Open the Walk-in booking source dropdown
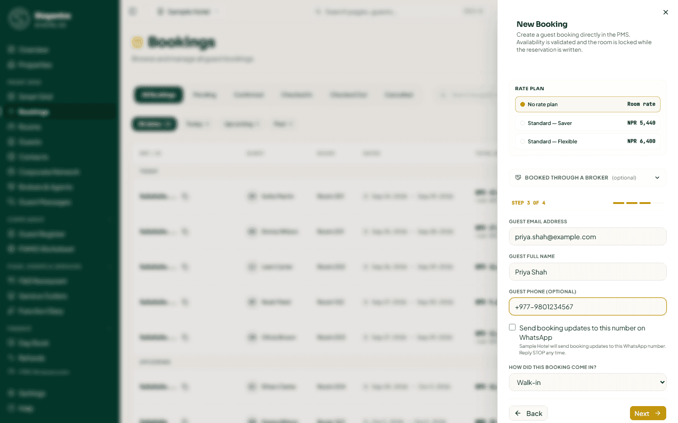This screenshot has height=423, width=678. coord(588,382)
